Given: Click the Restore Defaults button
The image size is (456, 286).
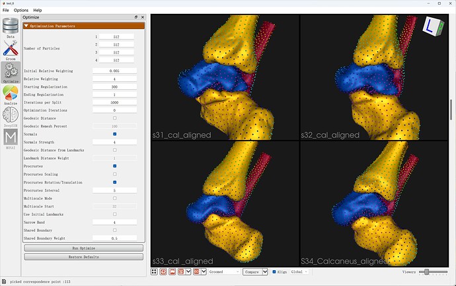Looking at the screenshot, I should tap(84, 257).
